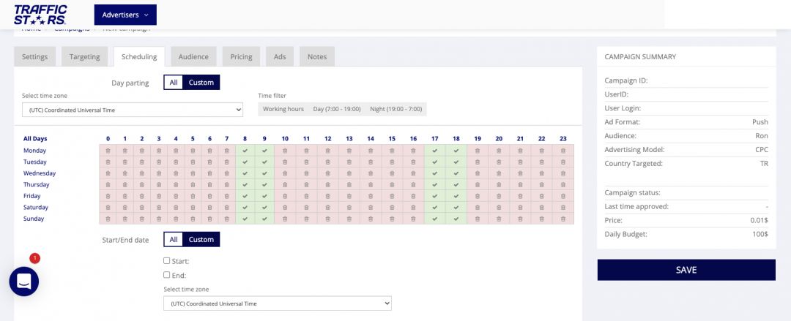Click the Country Targeted TR value

764,163
